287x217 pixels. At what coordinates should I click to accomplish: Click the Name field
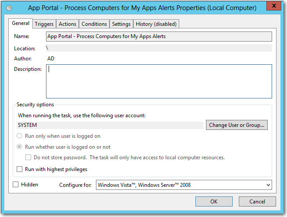click(159, 36)
